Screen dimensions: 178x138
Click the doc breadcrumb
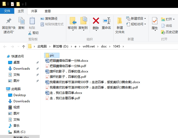click(104, 46)
